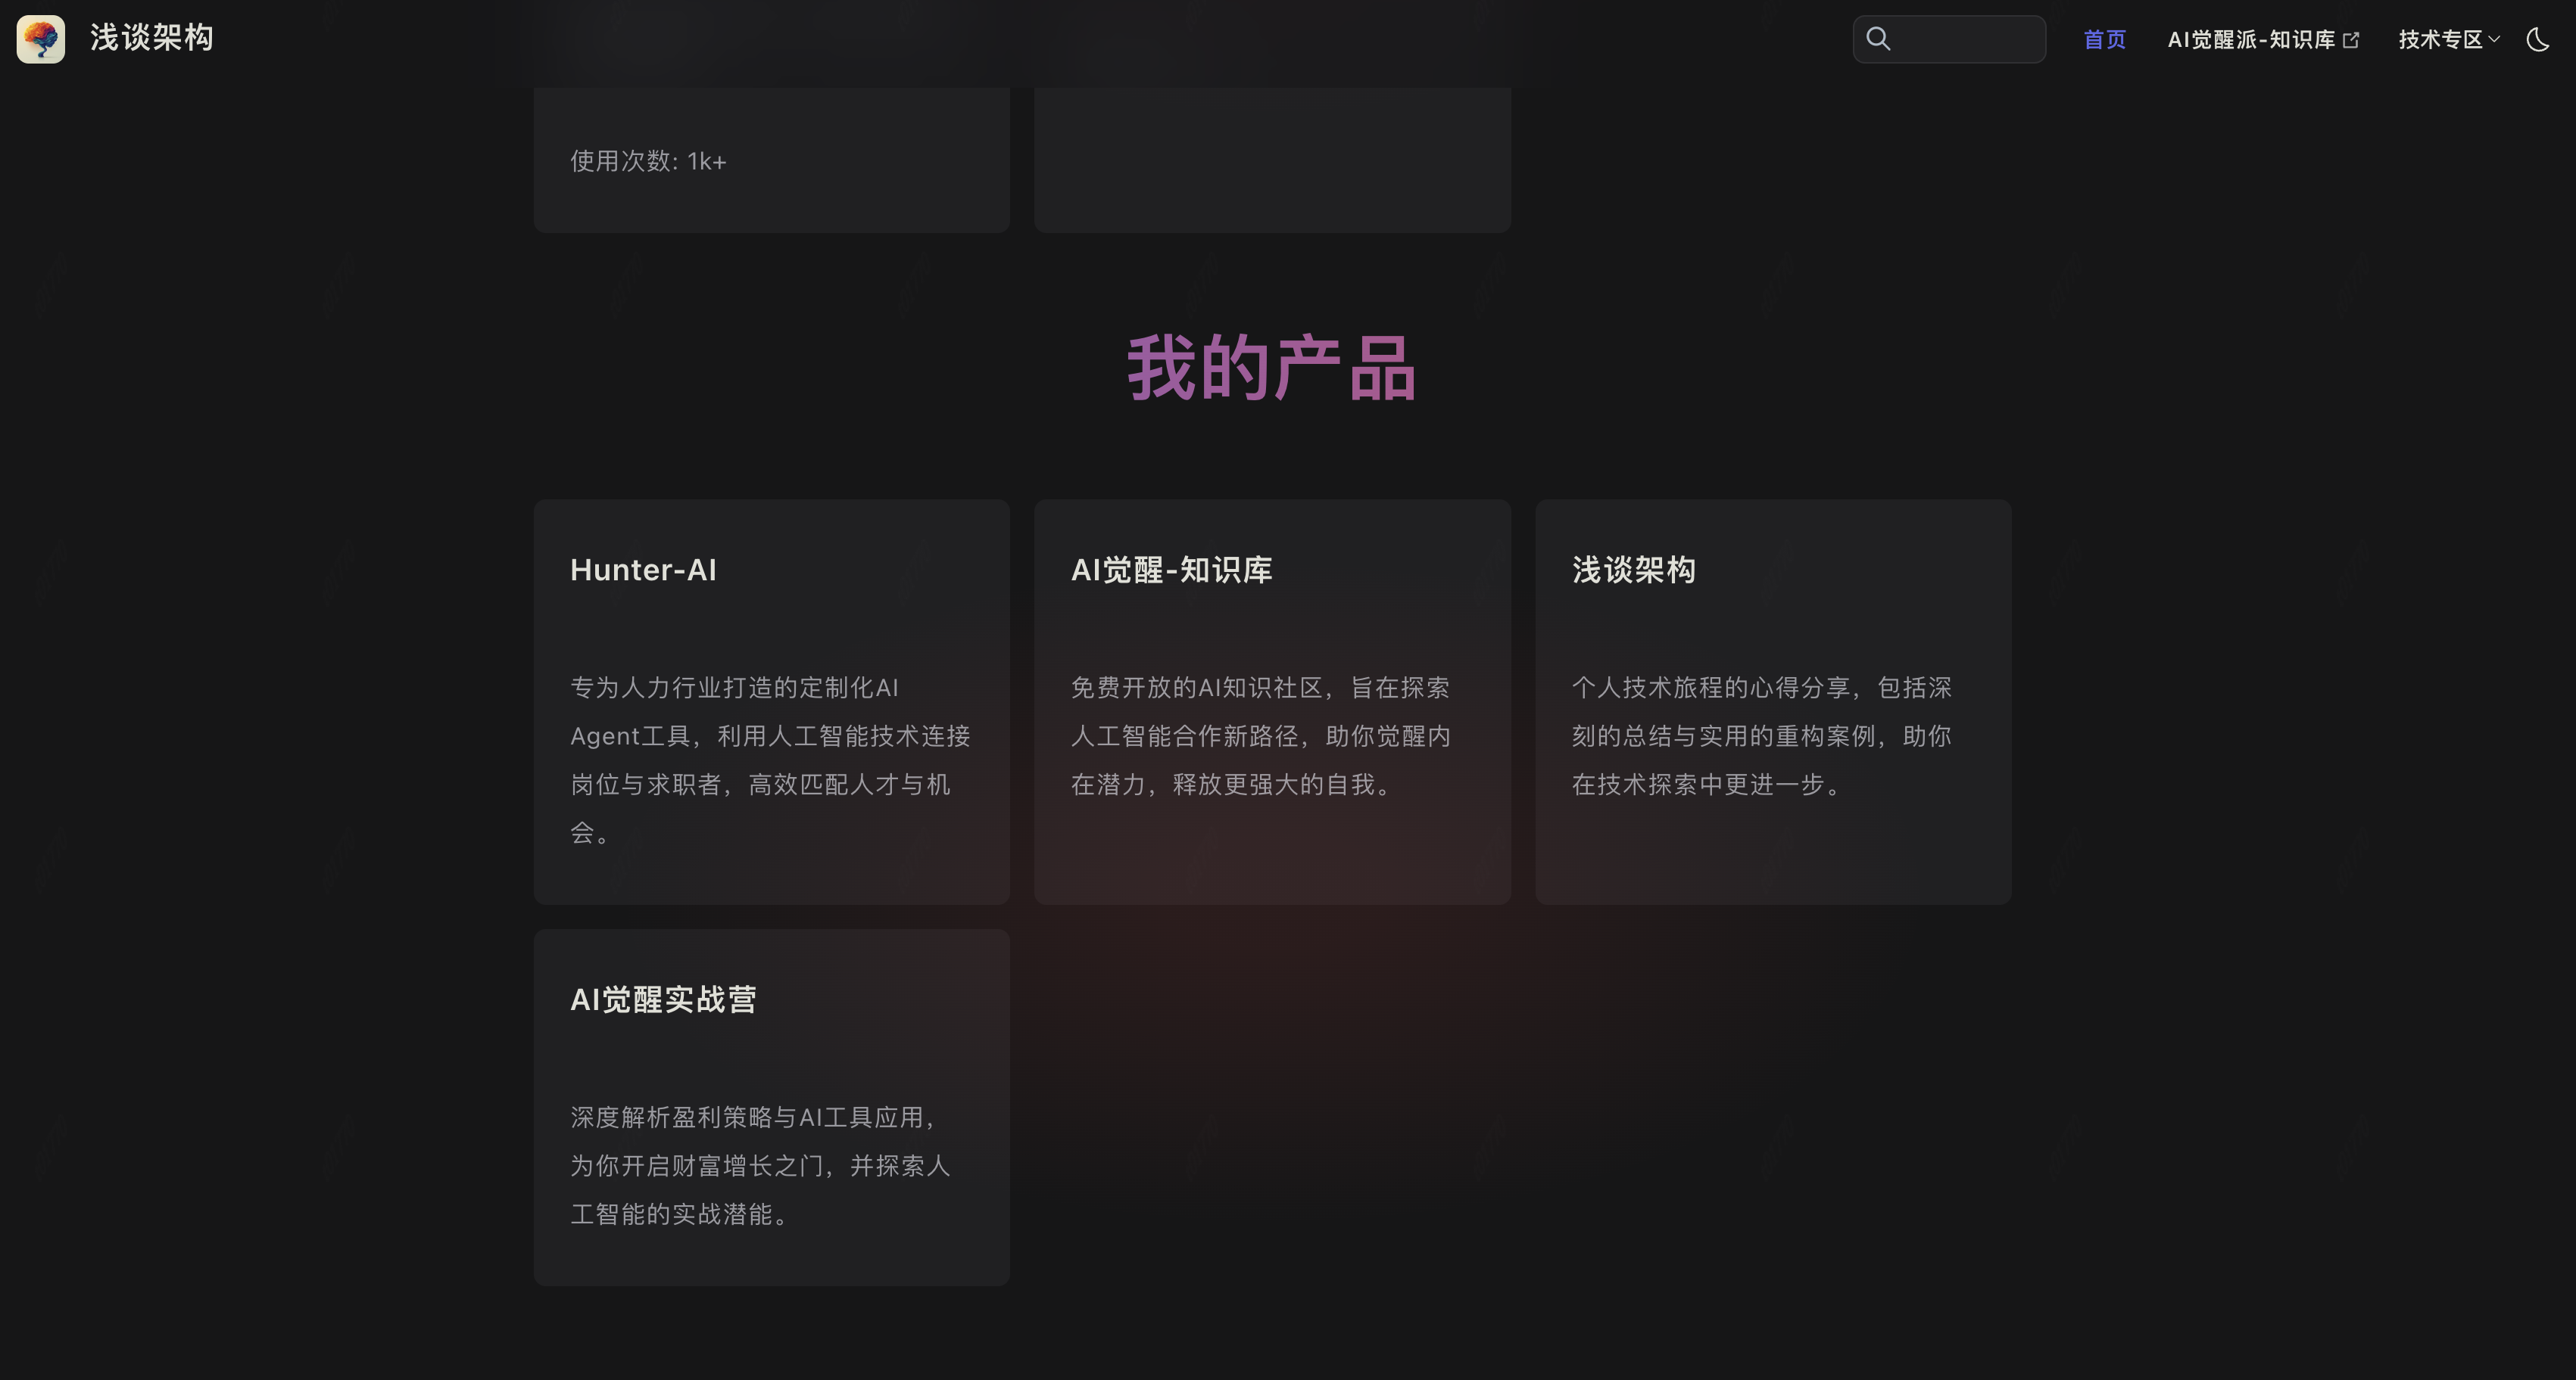Open the AI觉醒实战营 card
Viewport: 2576px width, 1380px height.
(662, 999)
